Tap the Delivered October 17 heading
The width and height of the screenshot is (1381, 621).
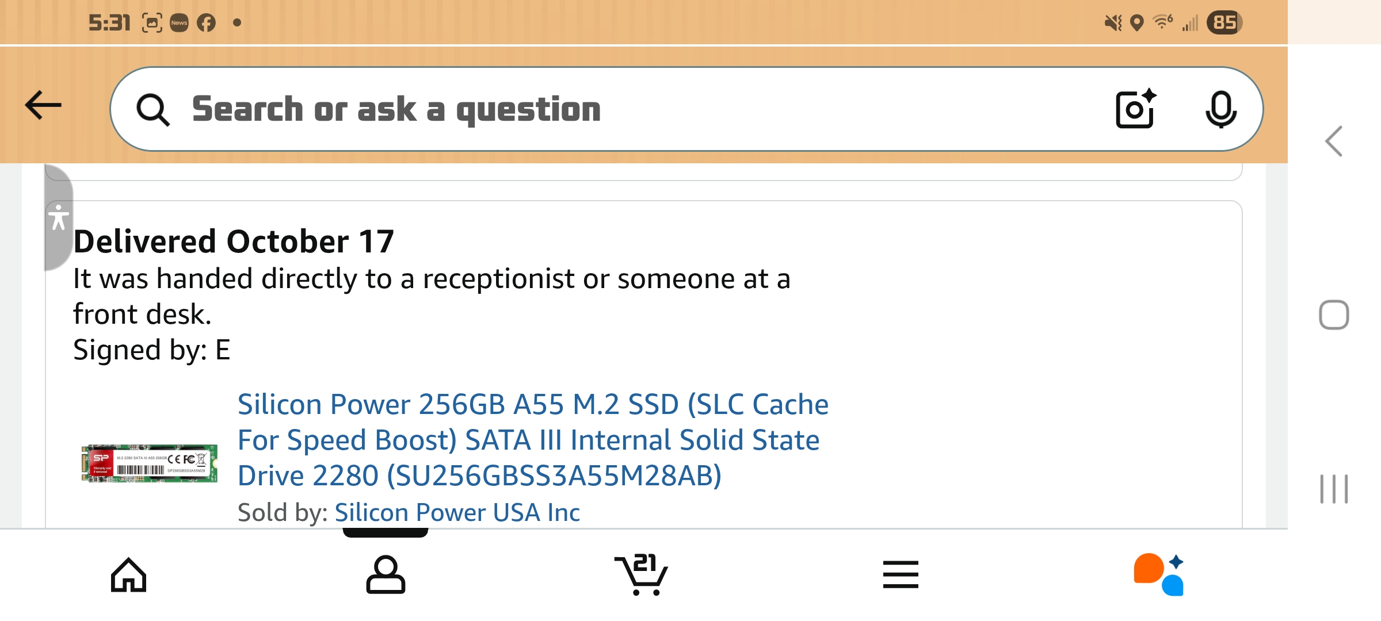point(234,241)
